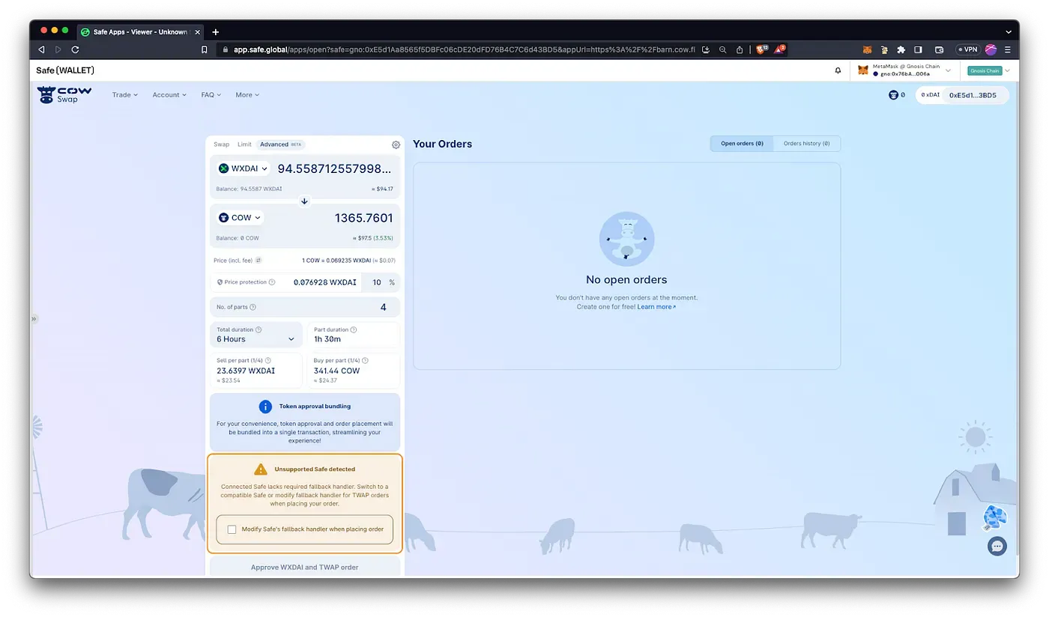This screenshot has width=1049, height=617.
Task: Open the chat support bubble
Action: [x=997, y=546]
